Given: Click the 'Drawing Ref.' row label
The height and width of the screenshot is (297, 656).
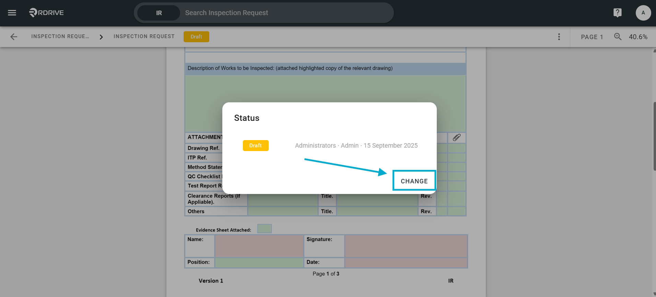Looking at the screenshot, I should pos(203,148).
